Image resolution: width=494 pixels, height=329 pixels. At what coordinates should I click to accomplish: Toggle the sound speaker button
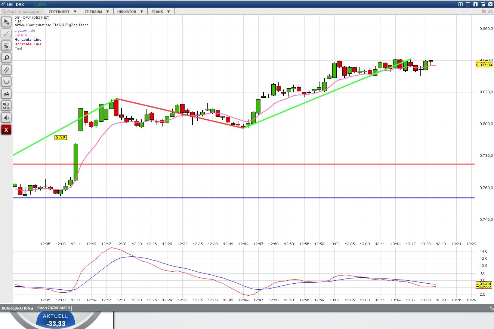(6, 118)
